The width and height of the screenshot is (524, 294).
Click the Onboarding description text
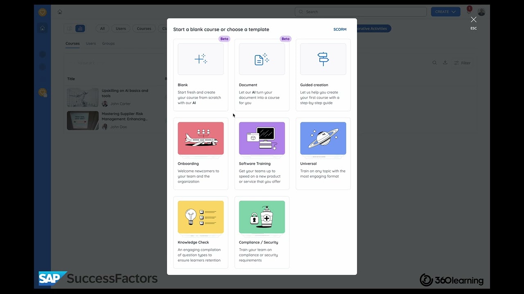tap(199, 176)
